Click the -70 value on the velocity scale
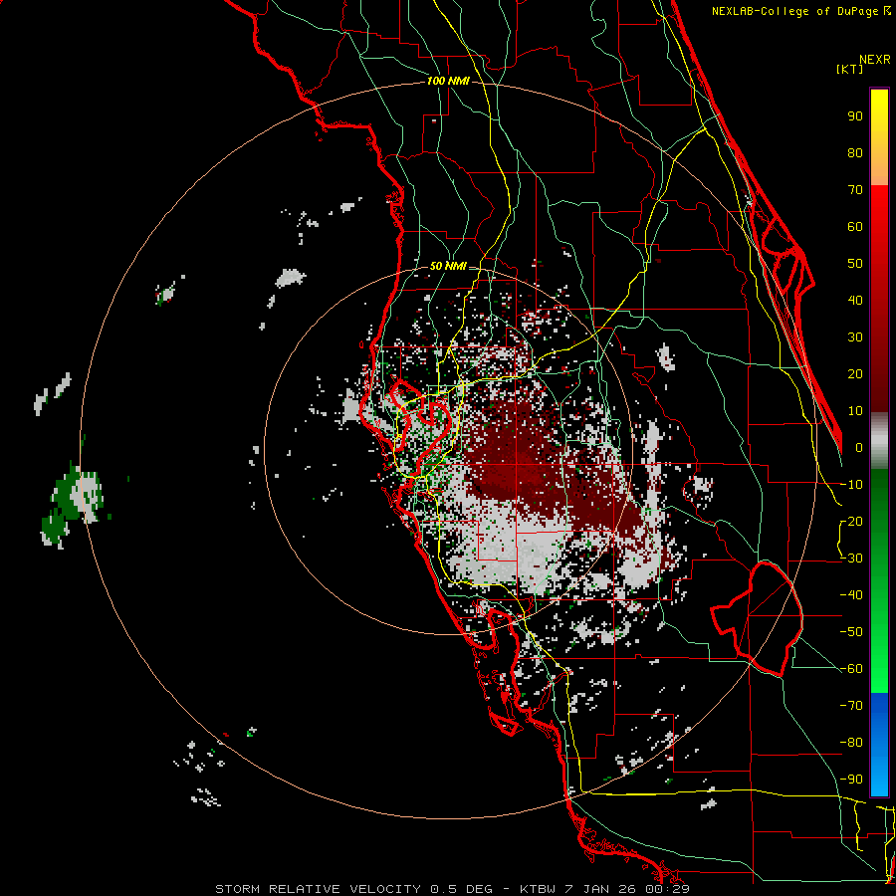This screenshot has width=896, height=896. click(851, 706)
